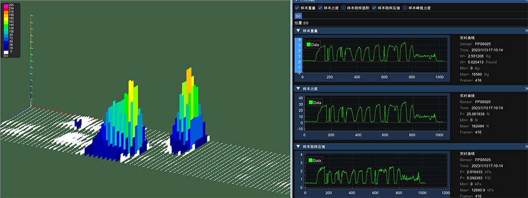Collapse the 样本取样压强 panel triangle
Image resolution: width=528 pixels, height=198 pixels.
(x=298, y=147)
